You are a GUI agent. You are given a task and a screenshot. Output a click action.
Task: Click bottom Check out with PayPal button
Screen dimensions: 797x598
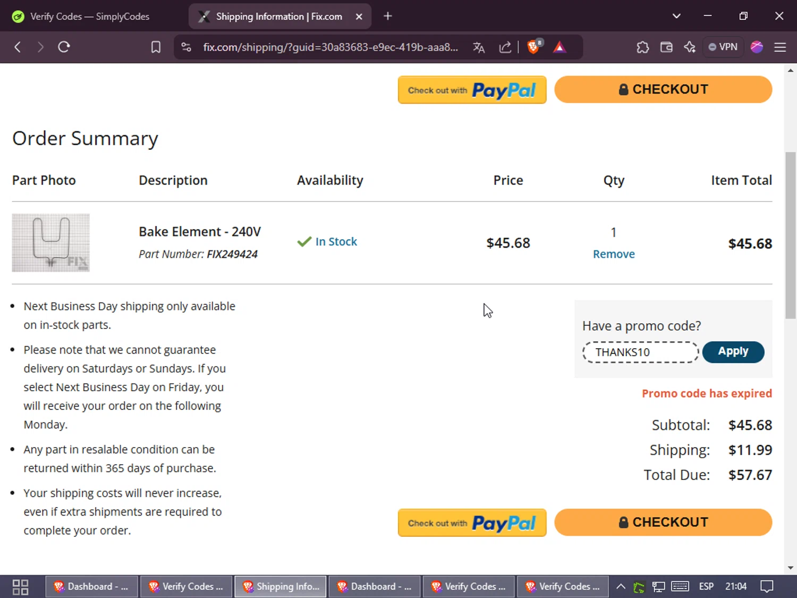click(x=472, y=523)
